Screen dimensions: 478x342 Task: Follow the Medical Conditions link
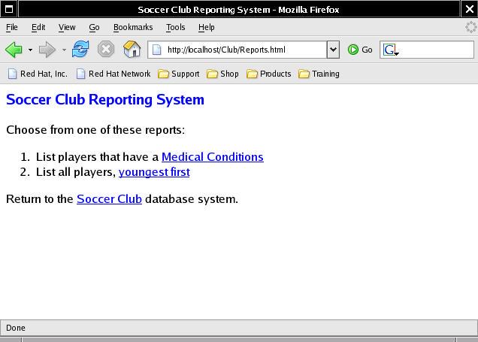(212, 157)
